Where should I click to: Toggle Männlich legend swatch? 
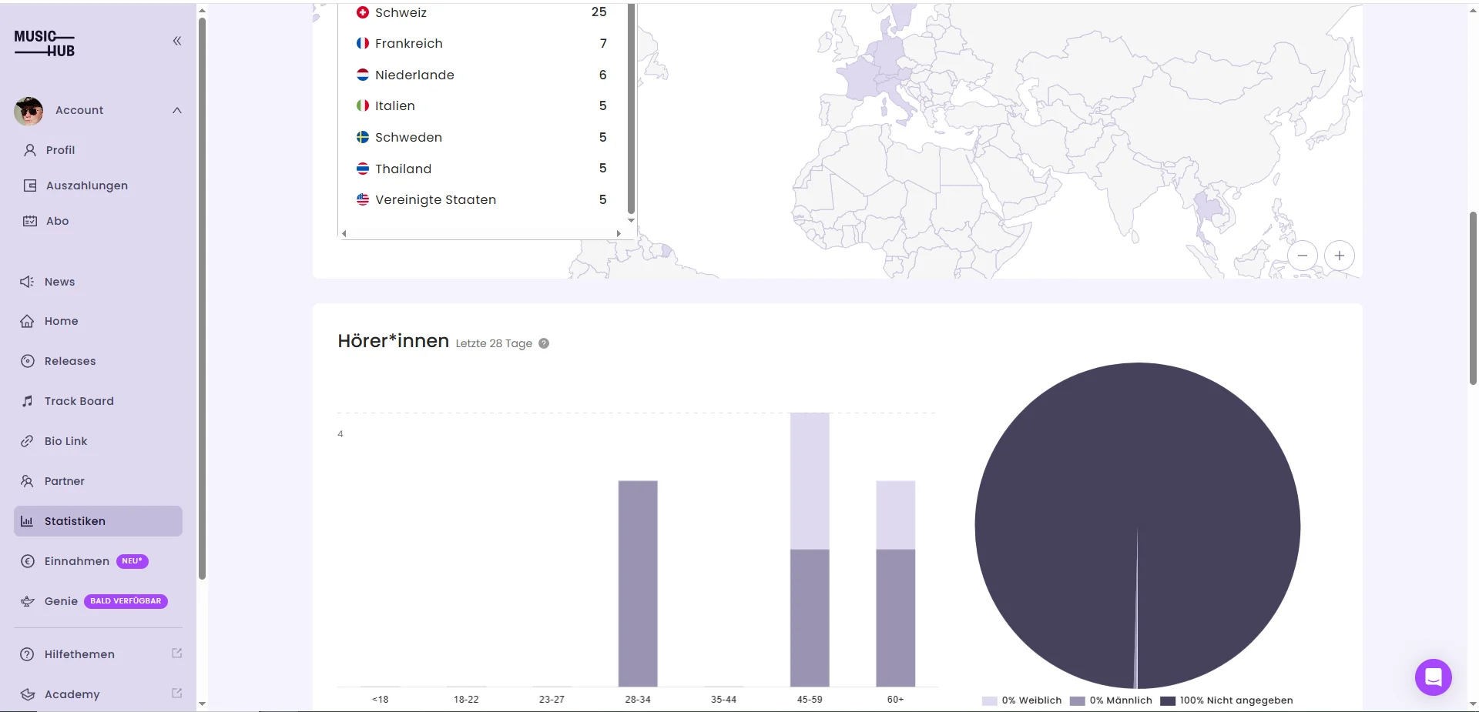click(1077, 700)
